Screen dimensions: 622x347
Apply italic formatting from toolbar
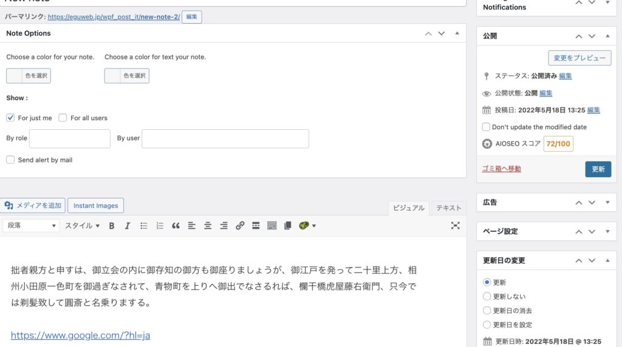tap(128, 226)
